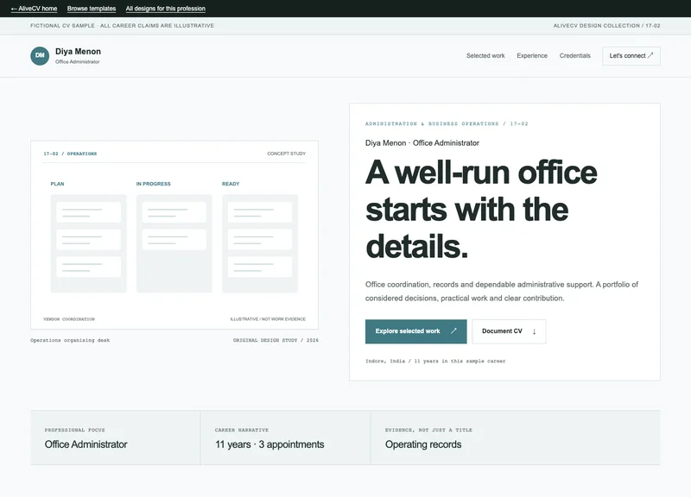Click the Office Administrator subtitle under the name
The image size is (691, 497).
(78, 61)
